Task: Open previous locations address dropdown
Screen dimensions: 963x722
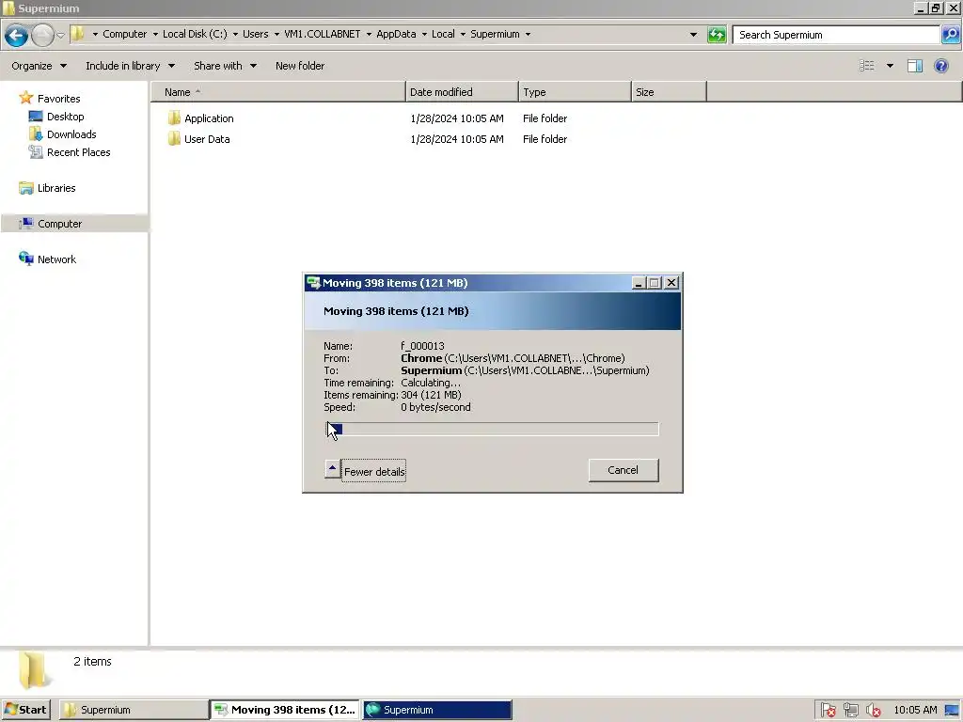Action: [693, 35]
